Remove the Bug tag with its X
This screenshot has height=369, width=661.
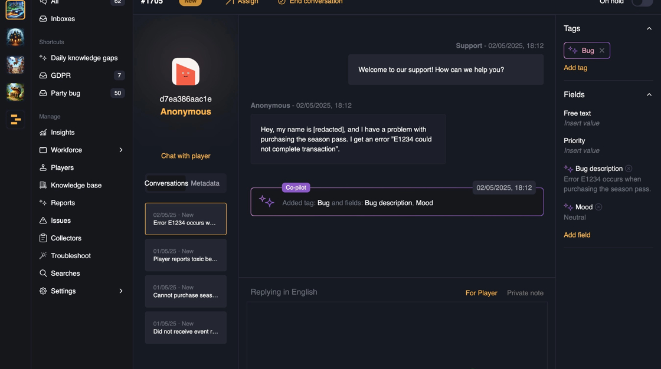pyautogui.click(x=602, y=51)
